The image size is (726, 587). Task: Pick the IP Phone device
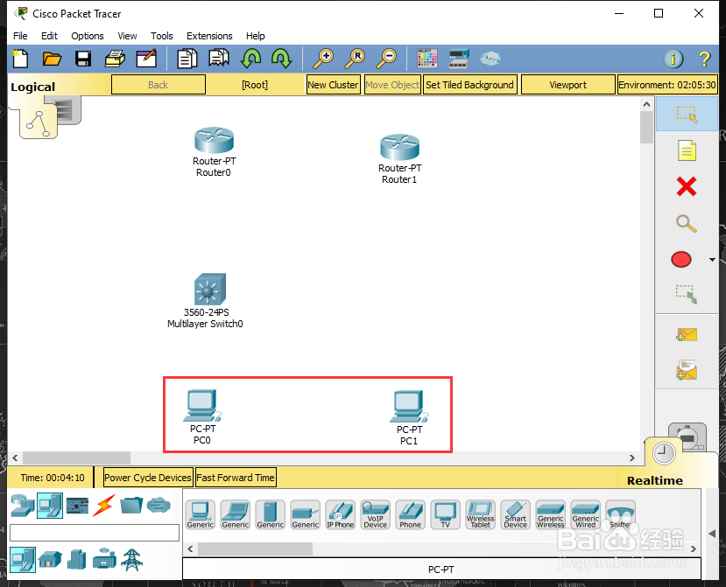[341, 514]
